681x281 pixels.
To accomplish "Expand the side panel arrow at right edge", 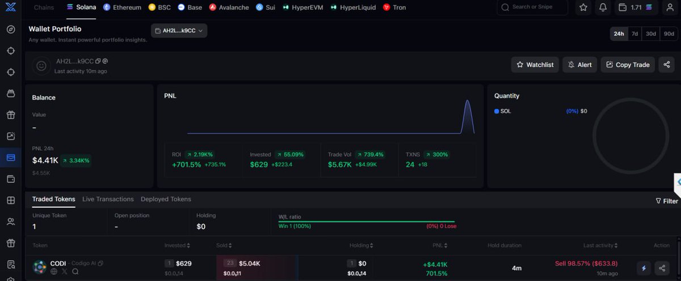I will click(x=678, y=182).
